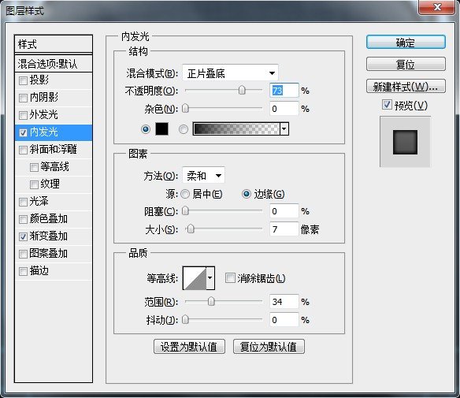Click the black-to-transparent gradient bar
The width and height of the screenshot is (460, 398).
click(236, 128)
